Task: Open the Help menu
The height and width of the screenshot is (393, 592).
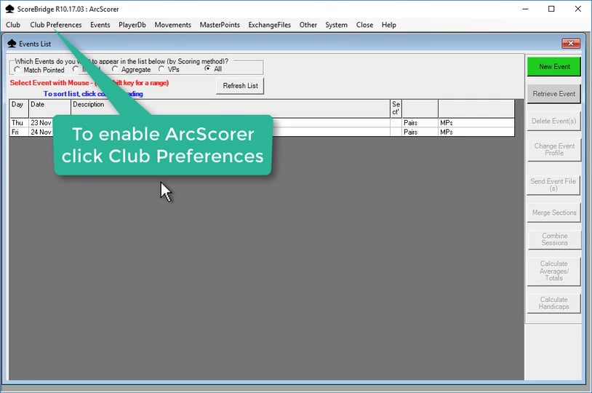Action: (x=389, y=25)
